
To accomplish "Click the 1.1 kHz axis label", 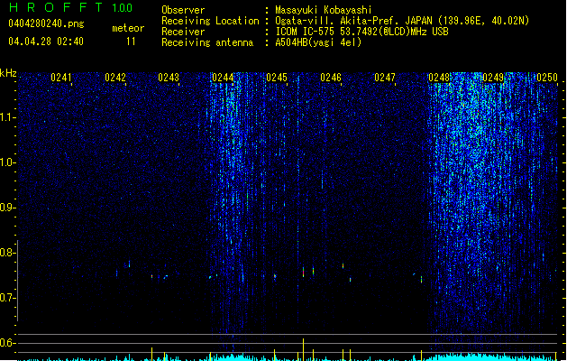I will point(7,117).
